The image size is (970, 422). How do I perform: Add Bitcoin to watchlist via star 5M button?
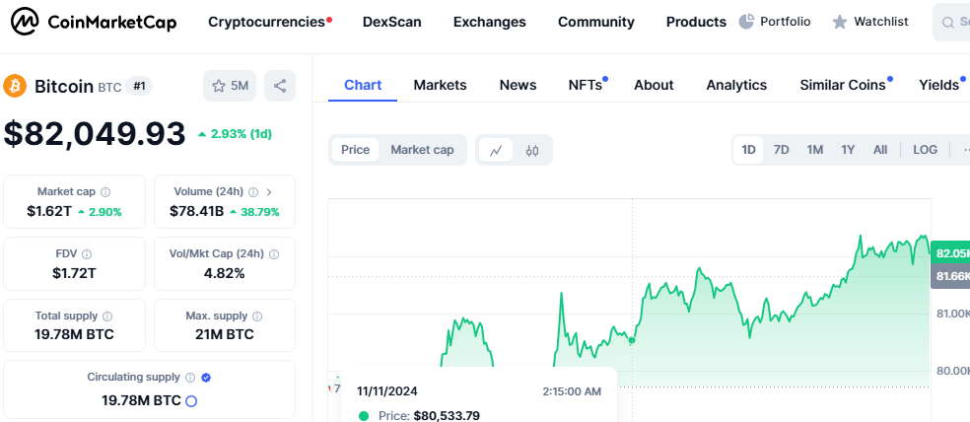230,86
